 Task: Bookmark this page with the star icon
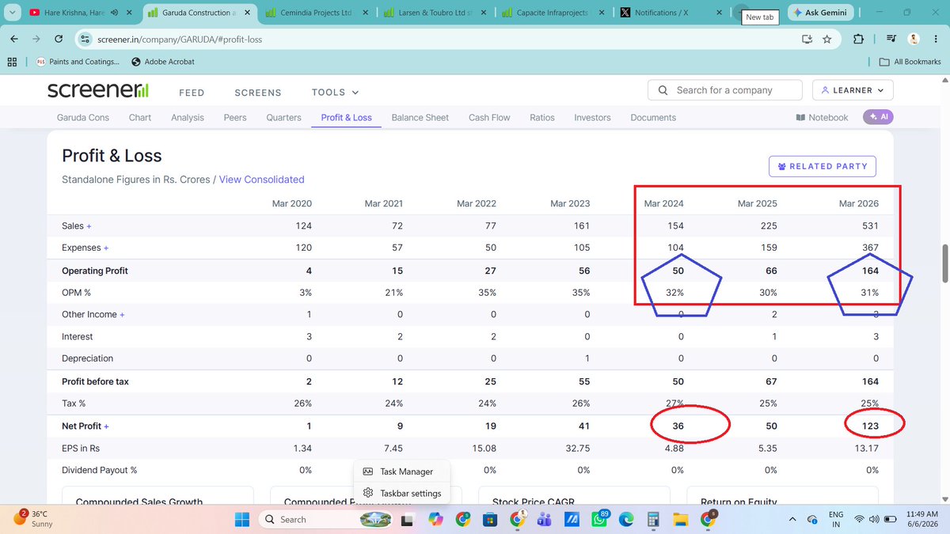(x=827, y=39)
